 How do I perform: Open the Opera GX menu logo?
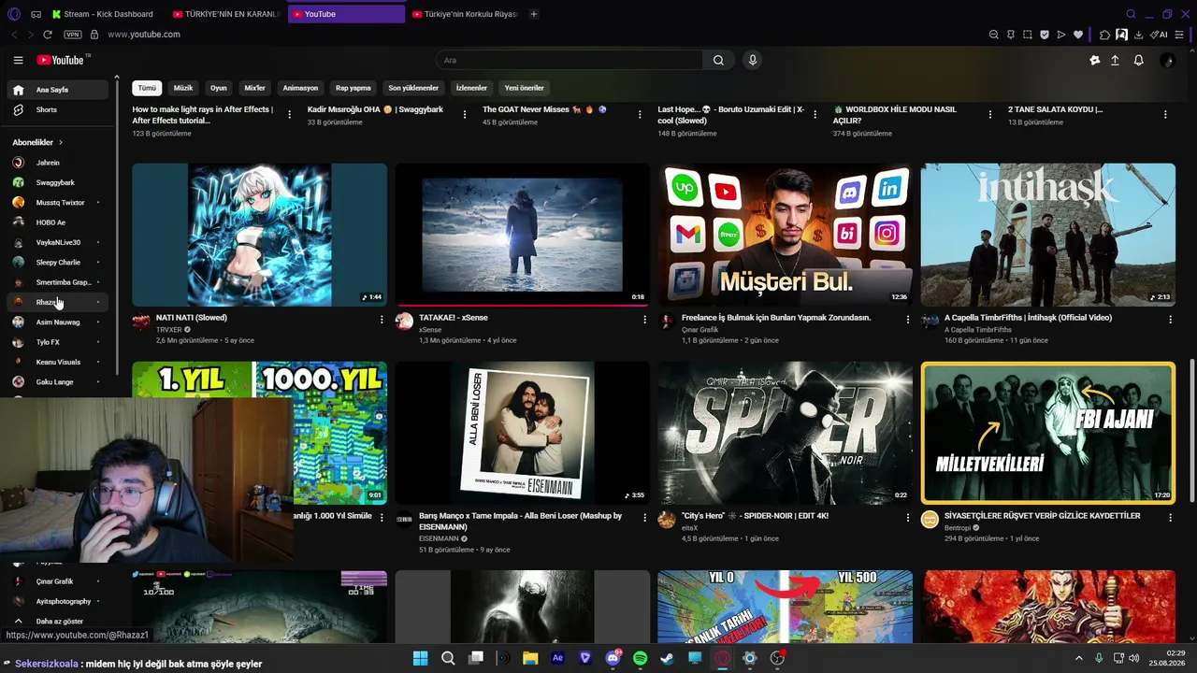click(13, 14)
